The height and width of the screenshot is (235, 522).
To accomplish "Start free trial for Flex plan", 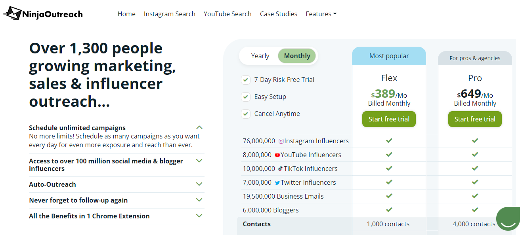I will click(x=389, y=119).
